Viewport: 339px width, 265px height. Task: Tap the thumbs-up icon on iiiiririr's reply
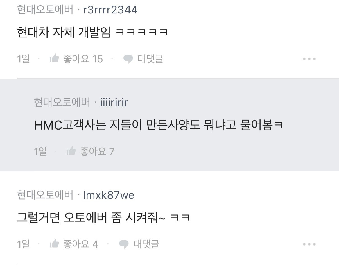tap(71, 151)
